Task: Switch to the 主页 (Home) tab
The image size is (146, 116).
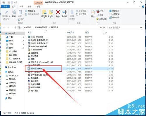Action: point(13,6)
